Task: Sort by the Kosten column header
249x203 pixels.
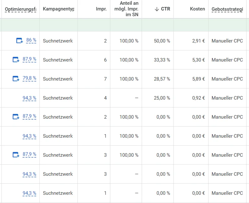Action: 197,9
